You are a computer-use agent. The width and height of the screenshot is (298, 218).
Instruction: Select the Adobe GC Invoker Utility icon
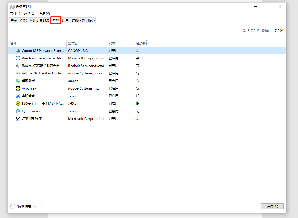coord(18,73)
